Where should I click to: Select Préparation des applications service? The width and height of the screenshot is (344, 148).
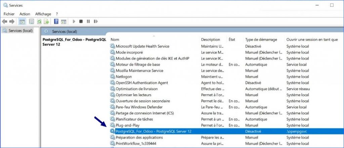(x=139, y=138)
